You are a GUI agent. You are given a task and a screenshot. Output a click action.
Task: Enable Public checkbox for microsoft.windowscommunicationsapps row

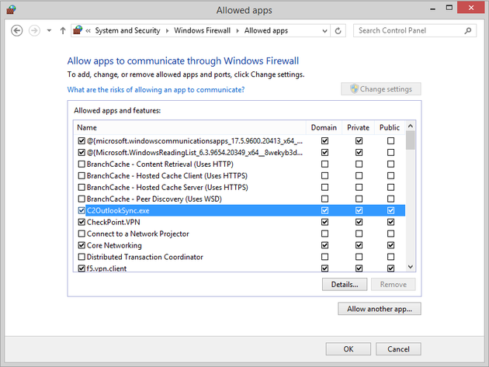390,141
